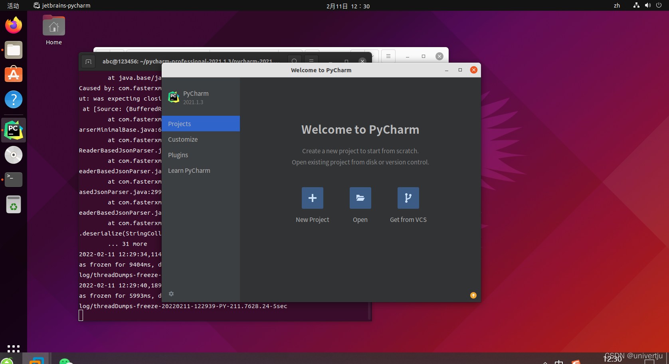
Task: Open the Home folder on the desktop
Action: 54,30
